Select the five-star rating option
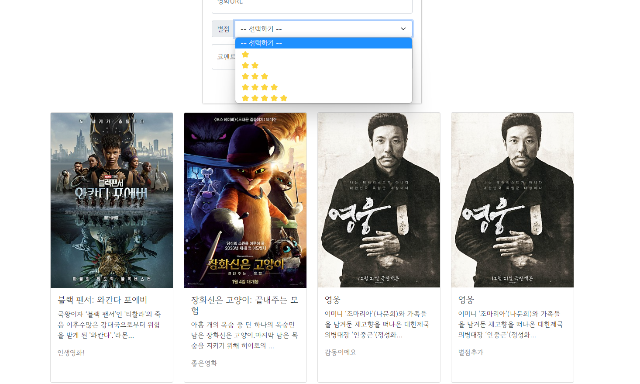This screenshot has width=640, height=384. click(x=323, y=98)
